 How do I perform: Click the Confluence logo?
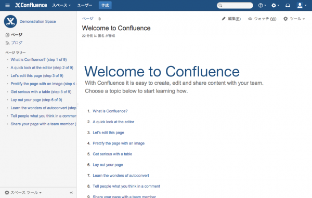pos(31,5)
